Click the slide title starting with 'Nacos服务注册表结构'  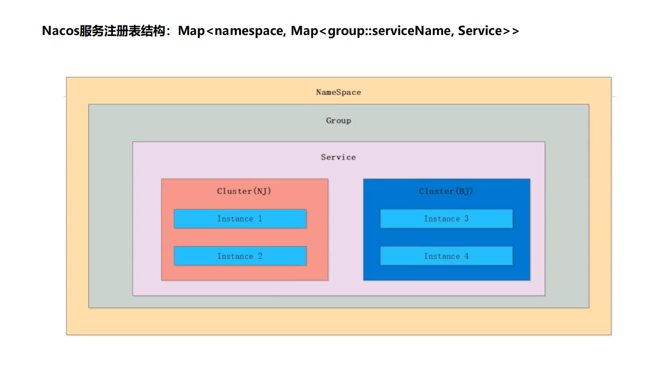pos(280,31)
